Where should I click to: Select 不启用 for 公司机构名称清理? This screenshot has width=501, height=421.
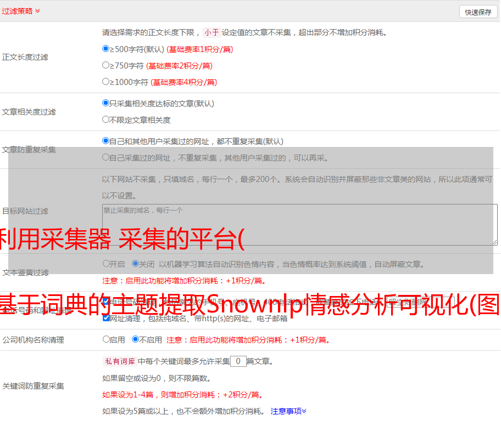(x=135, y=339)
